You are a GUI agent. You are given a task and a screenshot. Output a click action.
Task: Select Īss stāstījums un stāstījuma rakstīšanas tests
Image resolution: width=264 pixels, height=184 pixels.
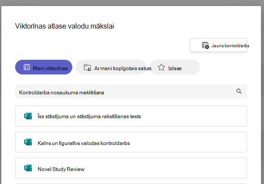click(131, 116)
